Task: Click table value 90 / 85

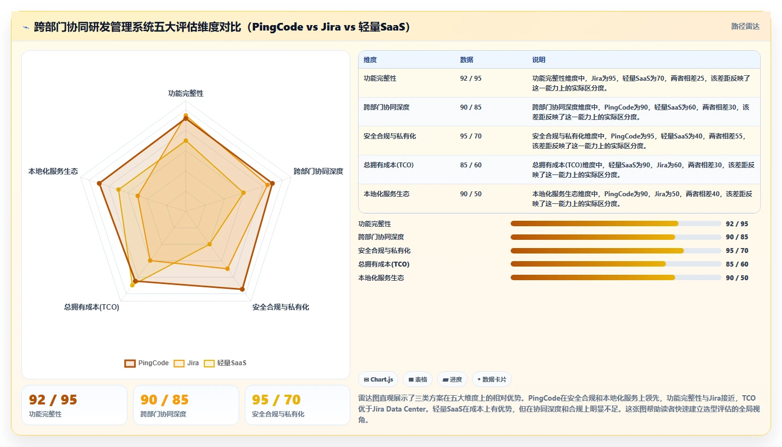Action: point(471,107)
